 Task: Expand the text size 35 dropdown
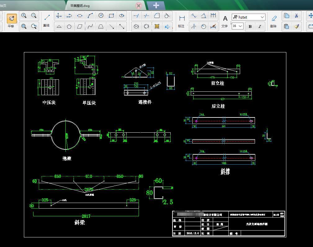[240, 26]
